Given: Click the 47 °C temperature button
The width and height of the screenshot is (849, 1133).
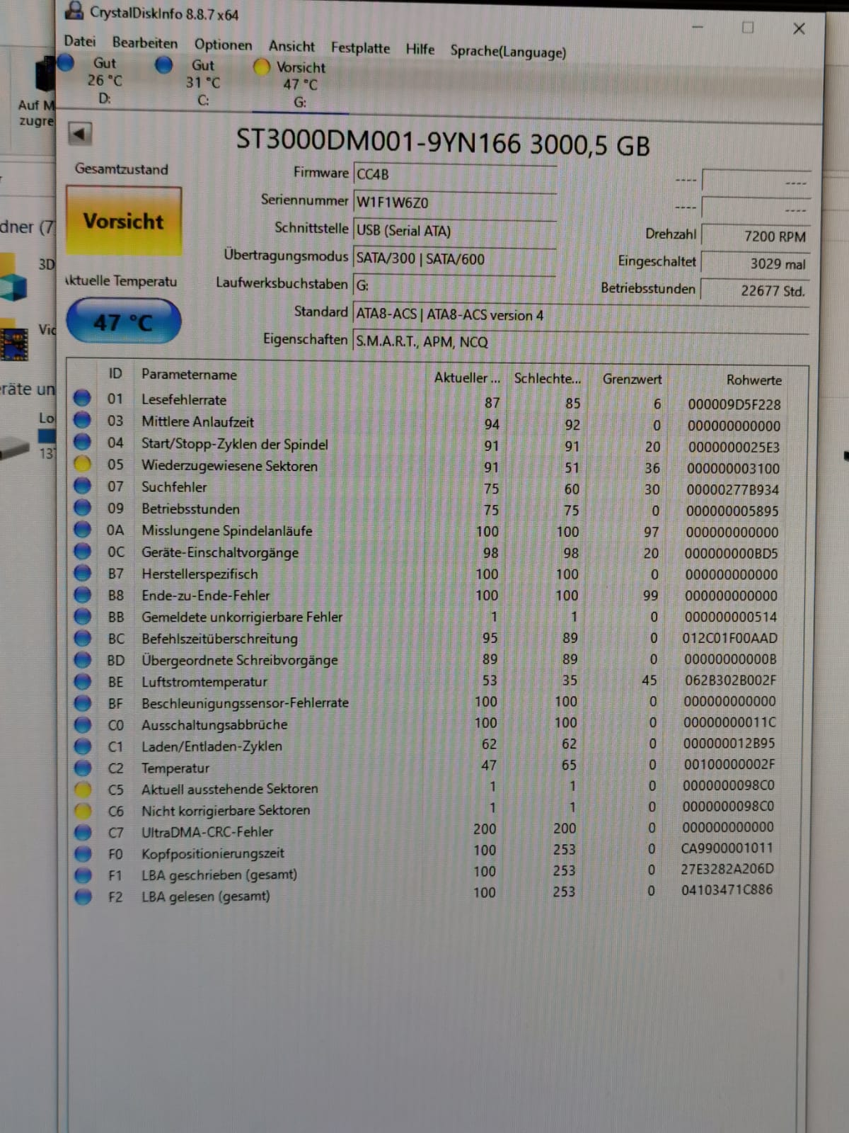Looking at the screenshot, I should click(123, 322).
